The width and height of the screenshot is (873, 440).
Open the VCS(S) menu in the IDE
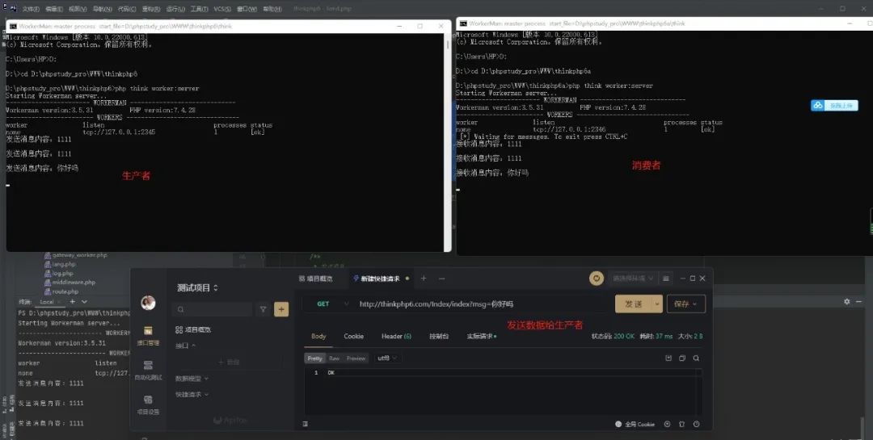pos(222,9)
